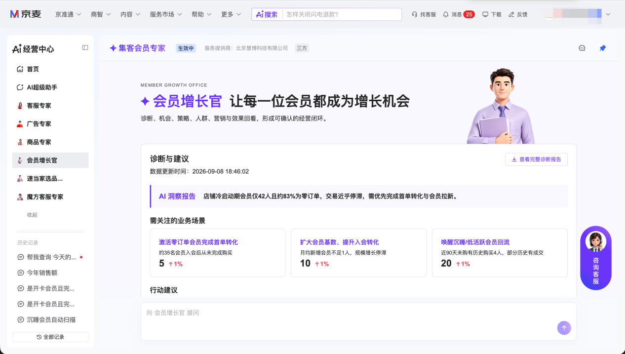Screen dimensions: 625x354
Task: Click the 25 unread message badge
Action: point(469,14)
